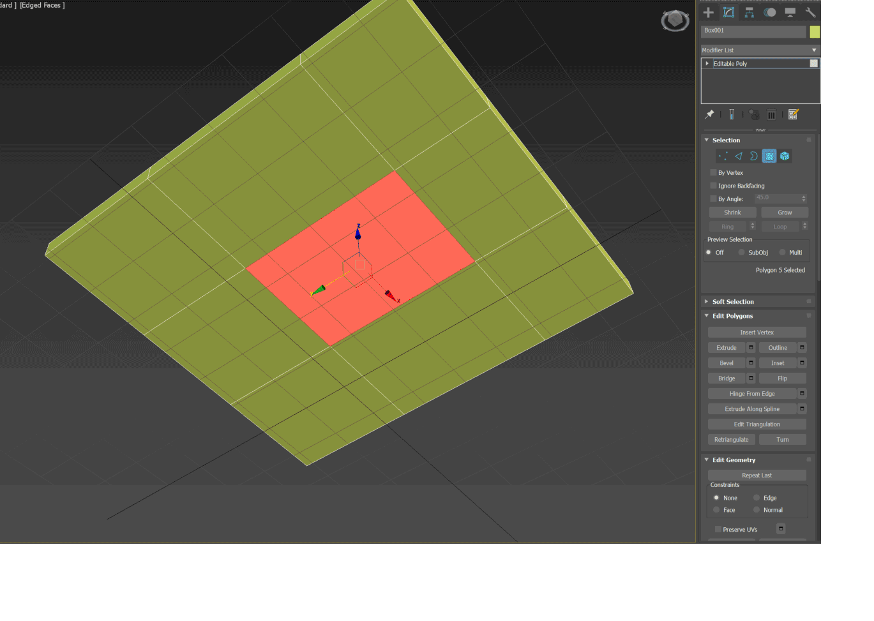Image resolution: width=874 pixels, height=621 pixels.
Task: Pin the modifier stack
Action: tap(709, 114)
